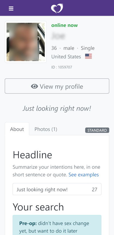Click the italic Just looking right now tagline

pos(57,108)
